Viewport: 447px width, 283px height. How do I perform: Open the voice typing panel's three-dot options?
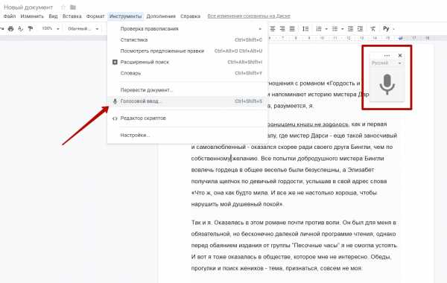[x=387, y=55]
